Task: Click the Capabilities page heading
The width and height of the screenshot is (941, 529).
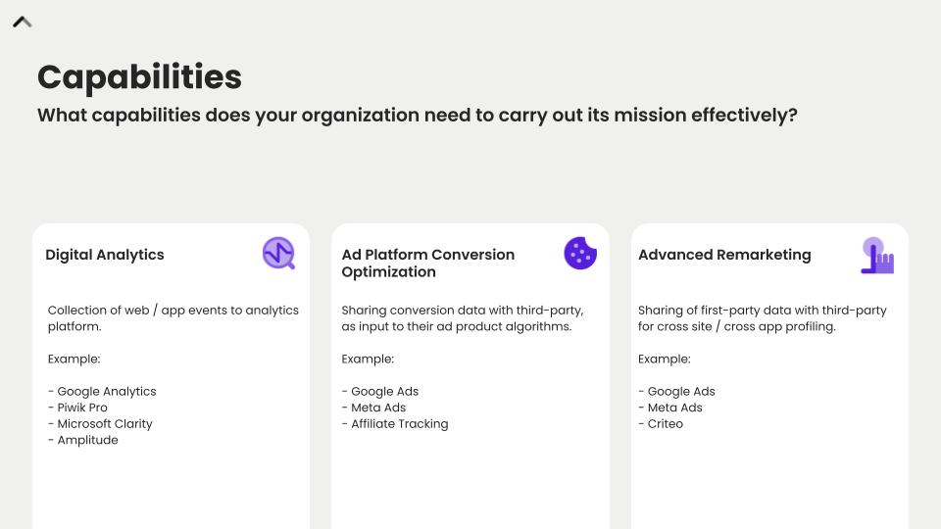Action: [139, 77]
